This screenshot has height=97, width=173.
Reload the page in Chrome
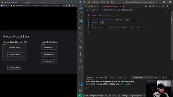point(8,5)
